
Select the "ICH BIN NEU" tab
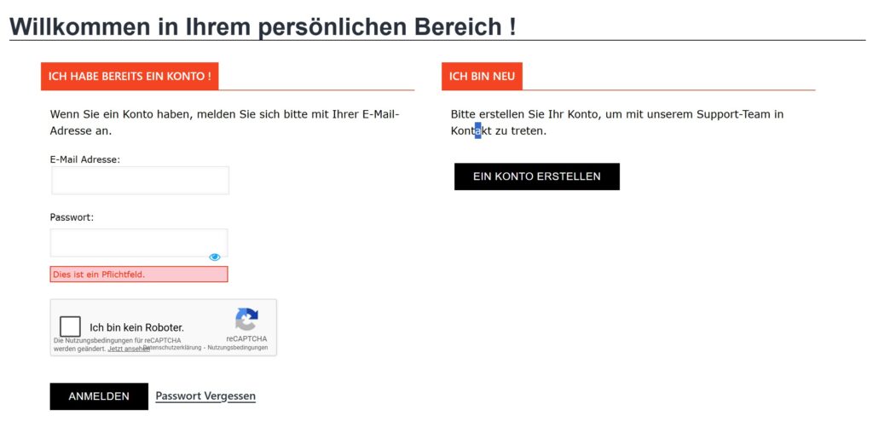tap(482, 77)
